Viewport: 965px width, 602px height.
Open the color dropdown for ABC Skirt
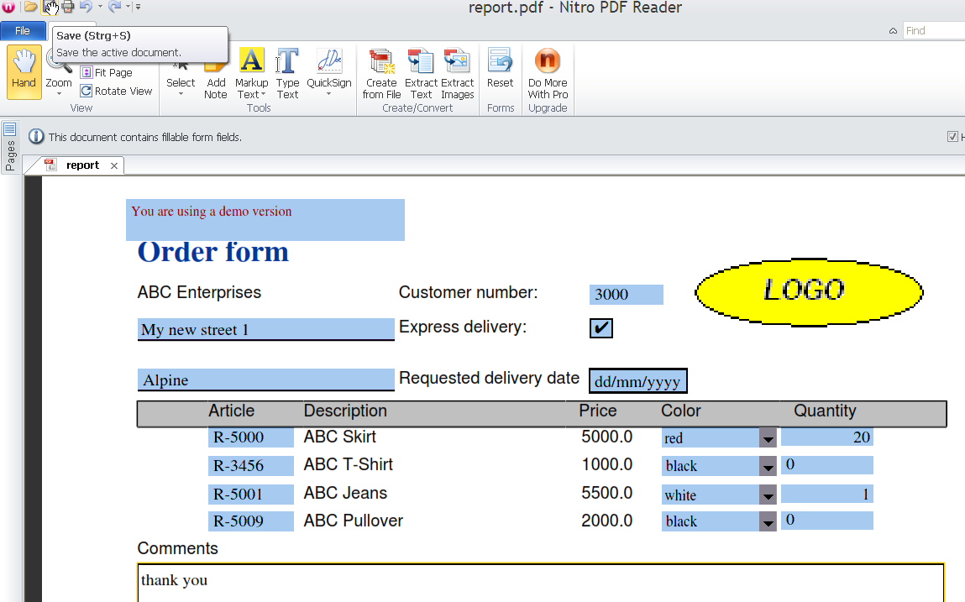(768, 438)
